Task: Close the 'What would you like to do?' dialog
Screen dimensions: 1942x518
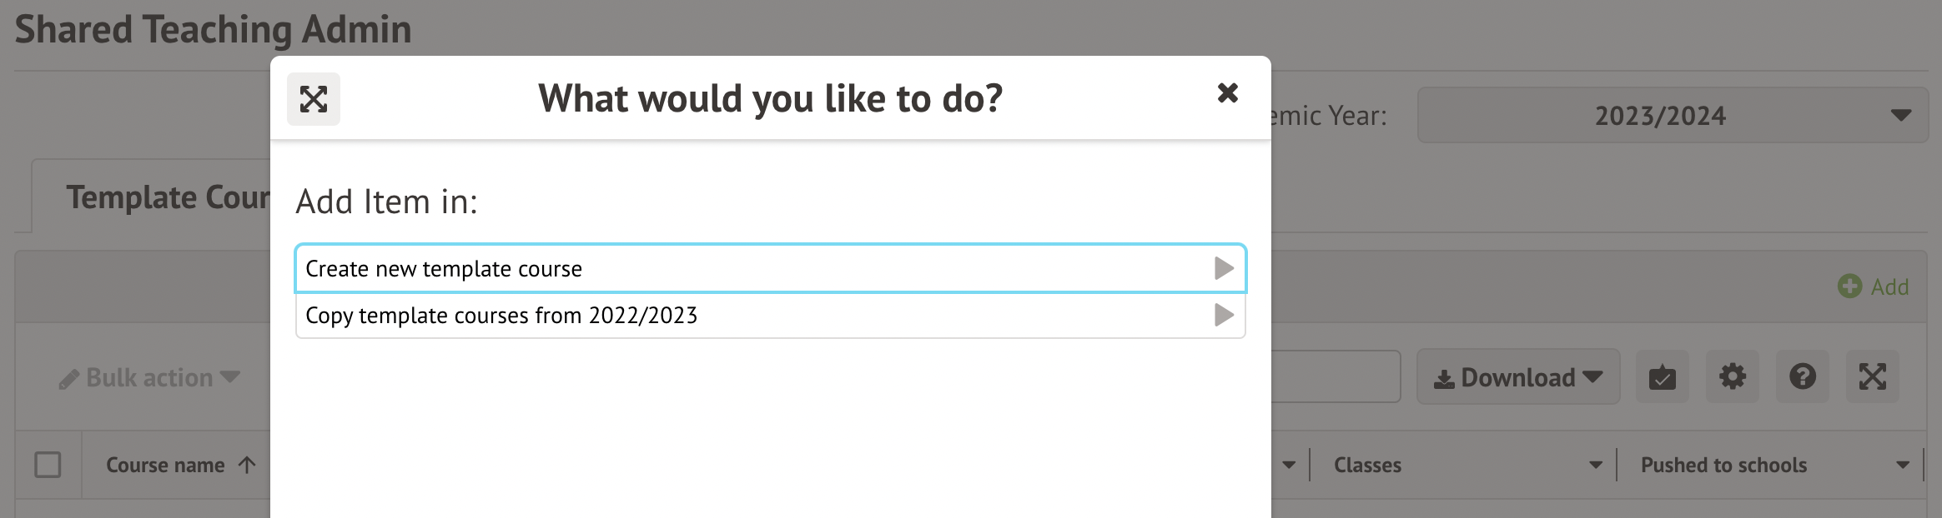Action: pyautogui.click(x=1227, y=92)
